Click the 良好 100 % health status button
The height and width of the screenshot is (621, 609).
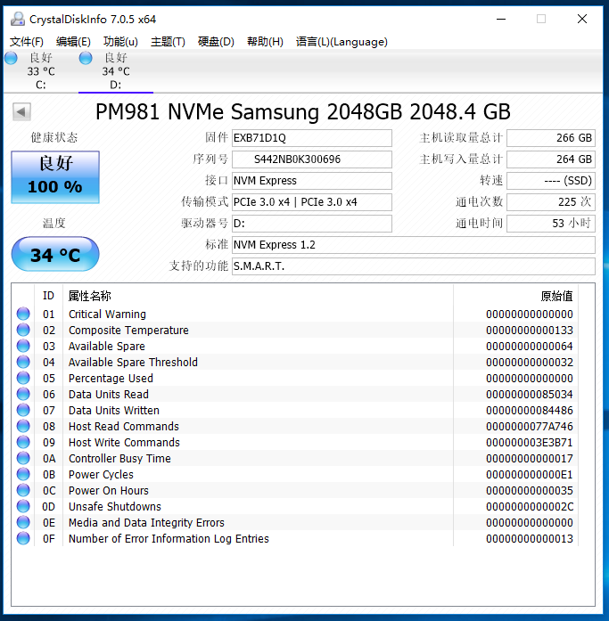tap(55, 177)
